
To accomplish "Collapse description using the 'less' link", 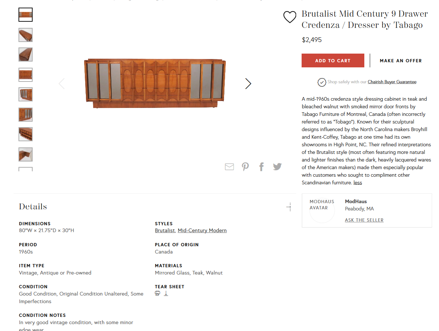I will coord(358,183).
